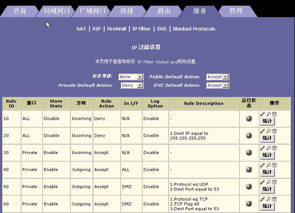
Task: Select the 255.255.255.255 description in rule 20
Action: [x=188, y=138]
